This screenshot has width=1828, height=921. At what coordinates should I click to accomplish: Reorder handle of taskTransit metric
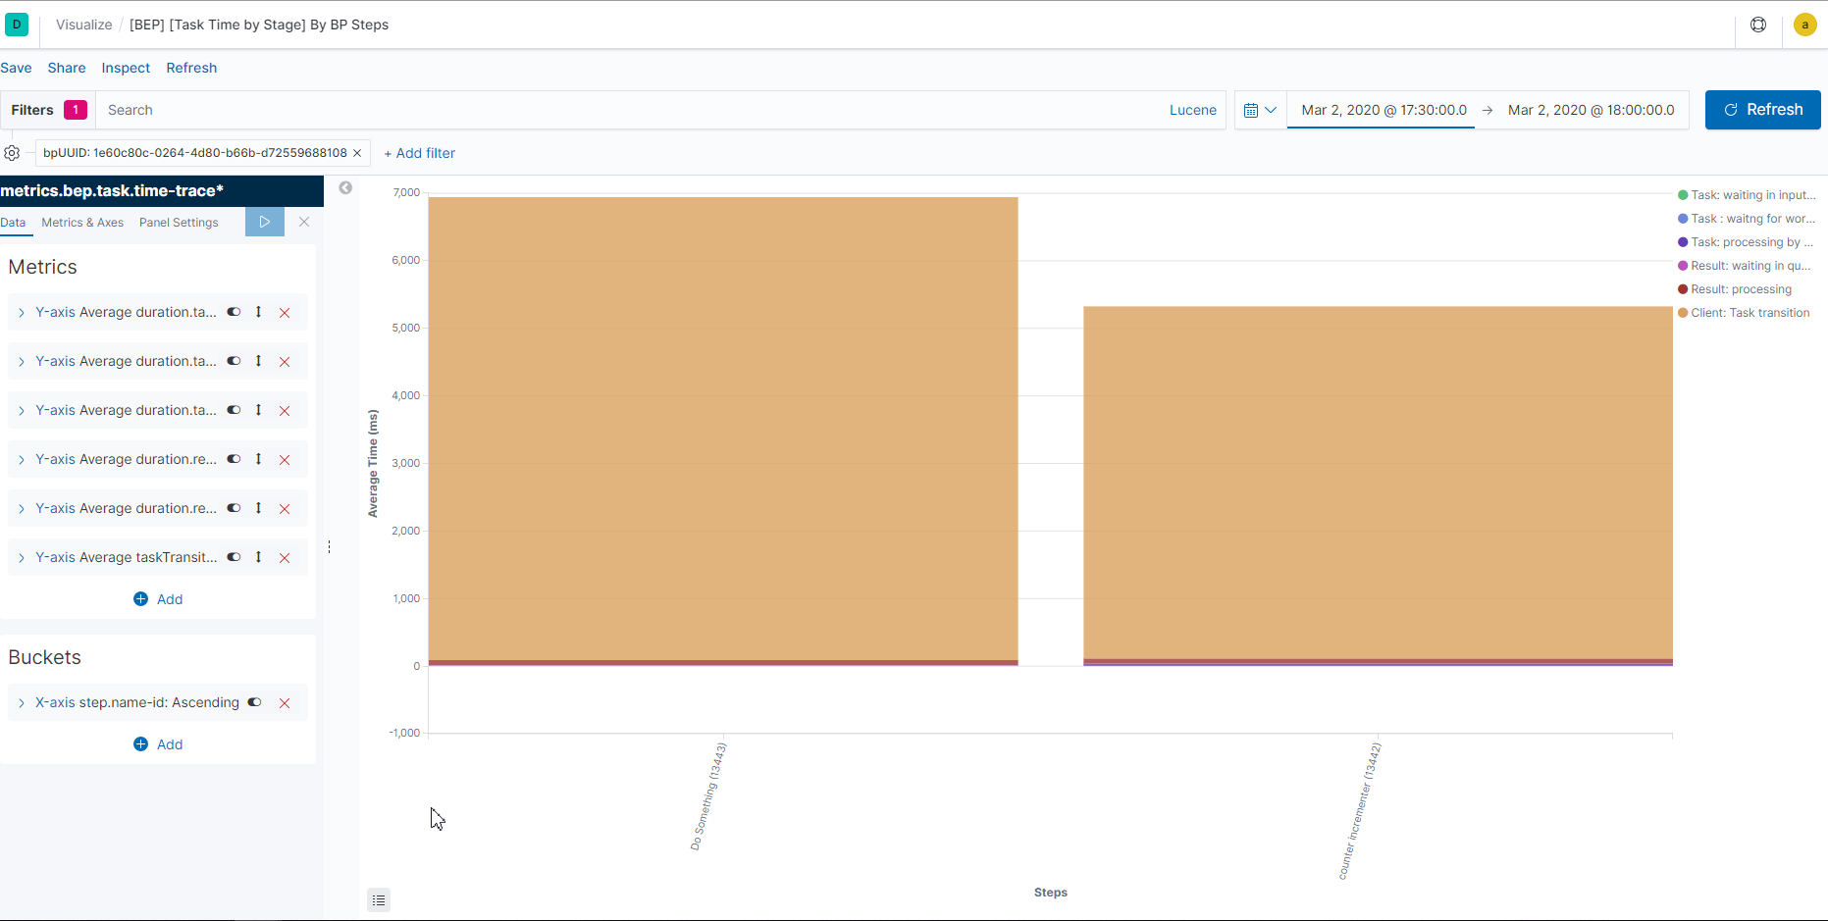(x=259, y=557)
